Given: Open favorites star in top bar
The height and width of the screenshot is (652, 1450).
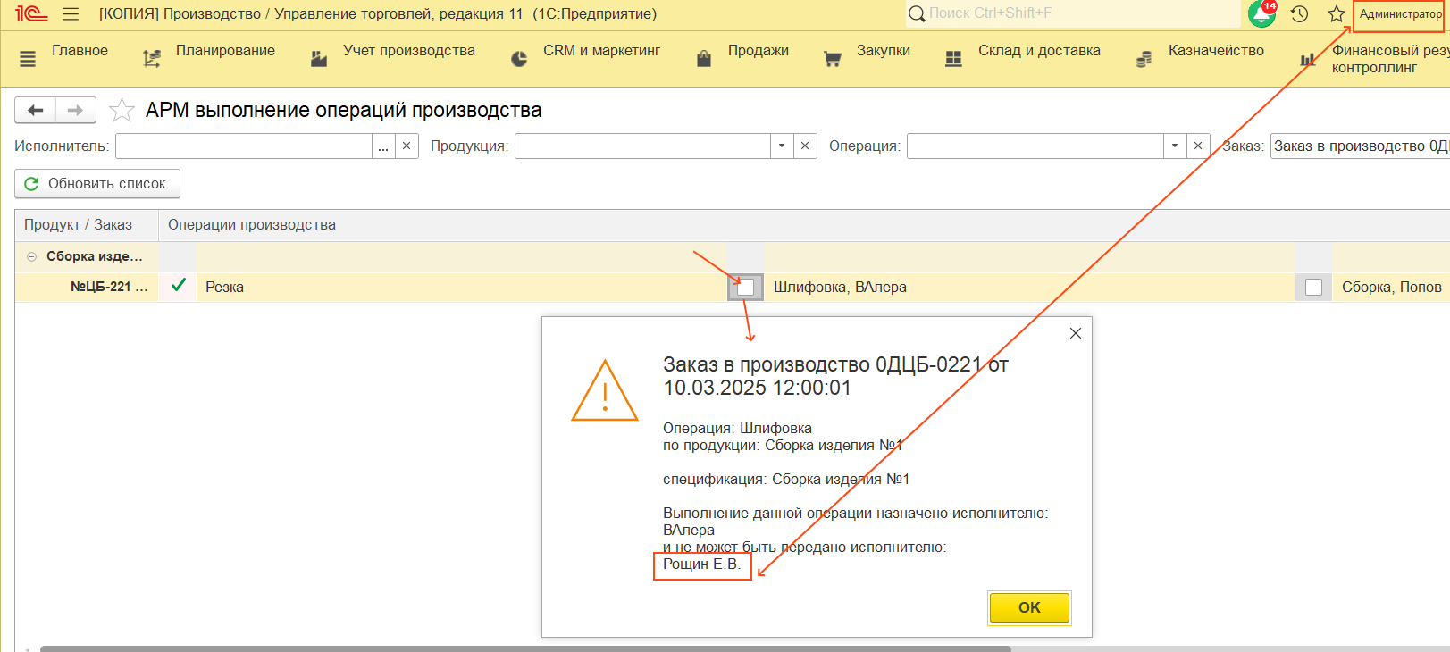Looking at the screenshot, I should pyautogui.click(x=1336, y=14).
